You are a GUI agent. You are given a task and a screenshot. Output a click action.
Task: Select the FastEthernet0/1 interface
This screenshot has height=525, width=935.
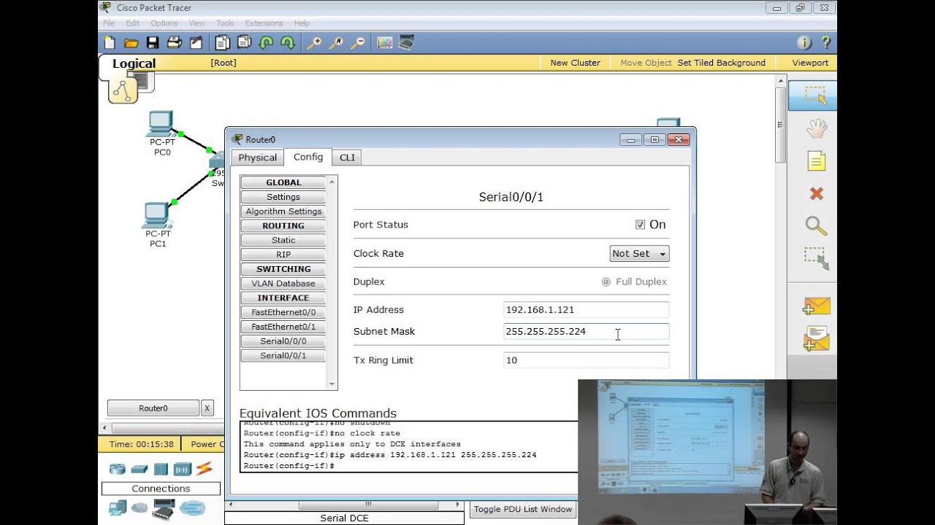283,327
